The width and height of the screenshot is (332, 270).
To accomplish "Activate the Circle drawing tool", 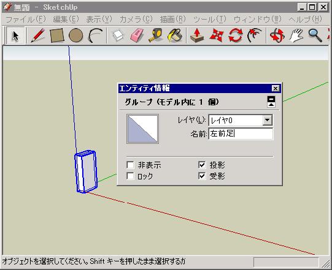I will [x=76, y=36].
